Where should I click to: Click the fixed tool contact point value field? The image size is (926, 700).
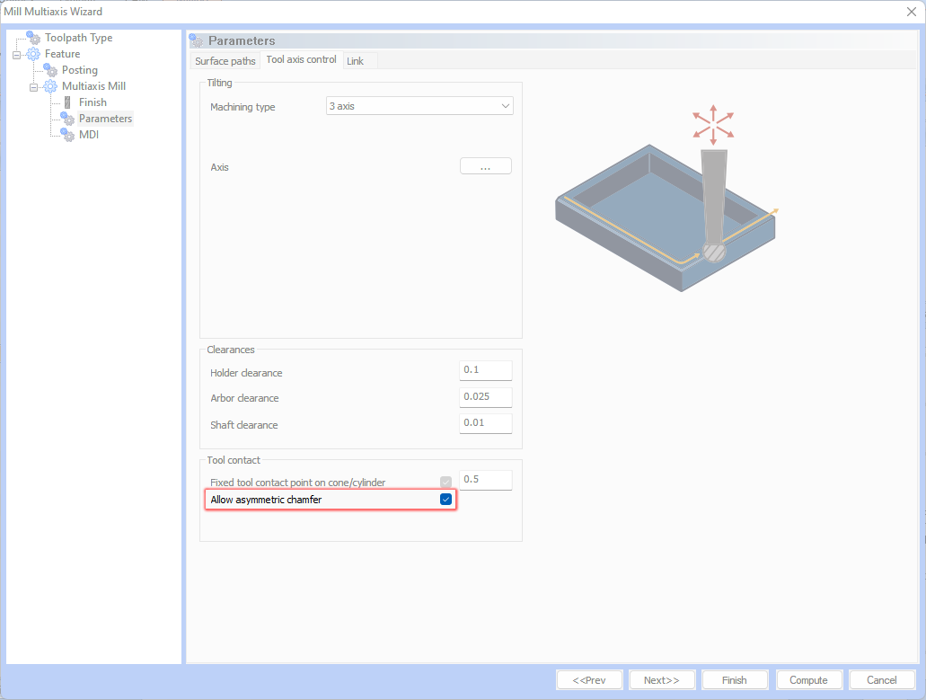[x=485, y=480]
